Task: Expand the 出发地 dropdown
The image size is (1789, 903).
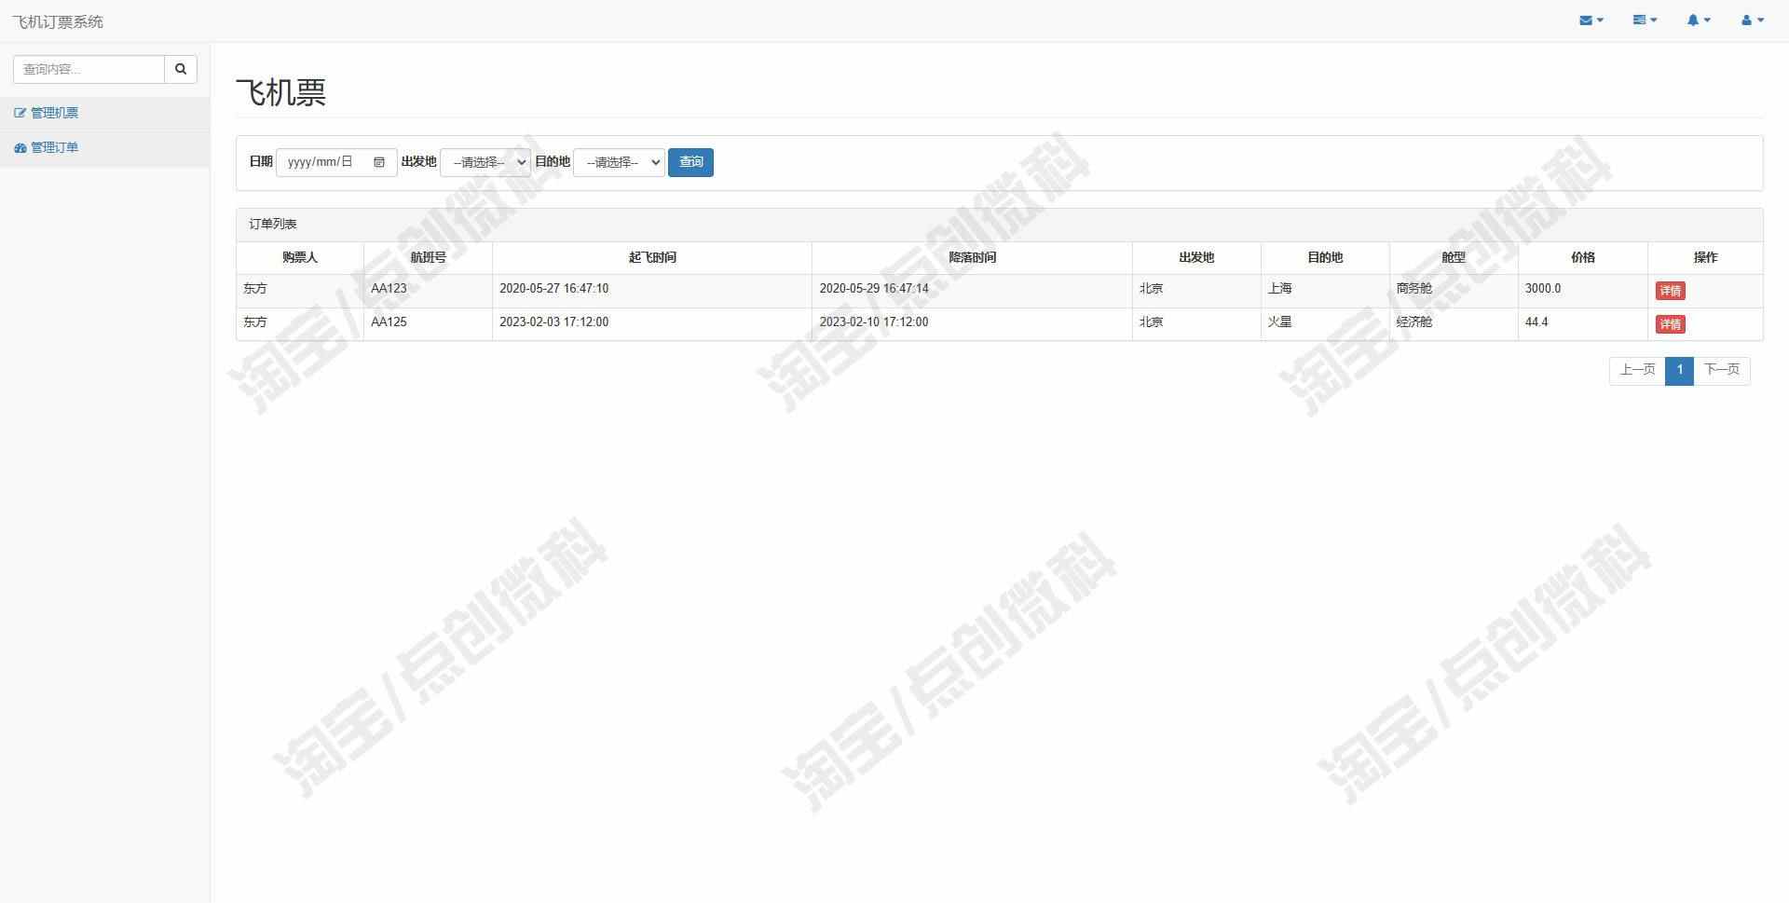Action: coord(485,162)
